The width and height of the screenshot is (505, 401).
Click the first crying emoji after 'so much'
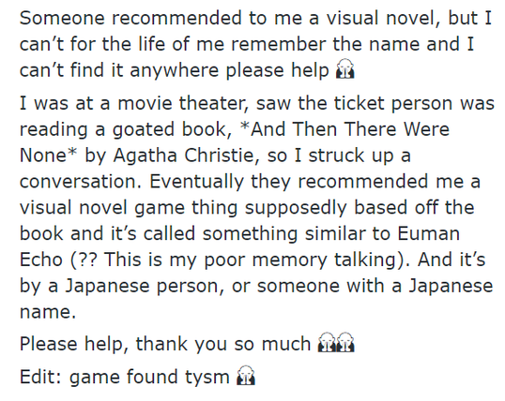(327, 343)
